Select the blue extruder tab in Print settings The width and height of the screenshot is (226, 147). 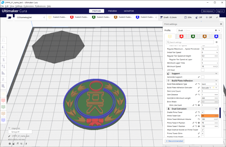pyautogui.click(x=216, y=36)
